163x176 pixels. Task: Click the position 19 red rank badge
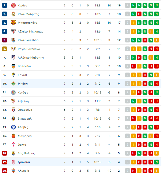5,162
